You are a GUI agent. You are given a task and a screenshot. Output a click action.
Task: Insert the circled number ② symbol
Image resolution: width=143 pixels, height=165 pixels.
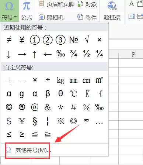(48, 40)
